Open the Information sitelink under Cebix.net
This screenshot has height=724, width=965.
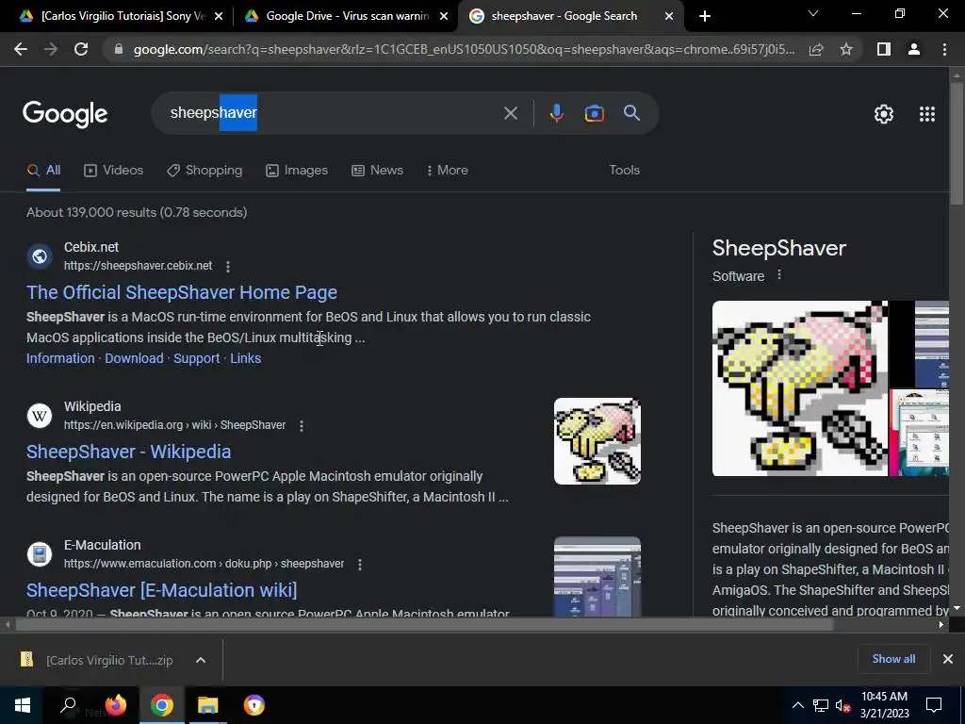[60, 358]
